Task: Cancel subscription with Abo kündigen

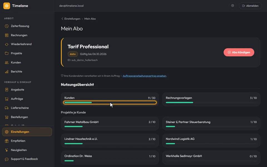Action: [x=239, y=52]
